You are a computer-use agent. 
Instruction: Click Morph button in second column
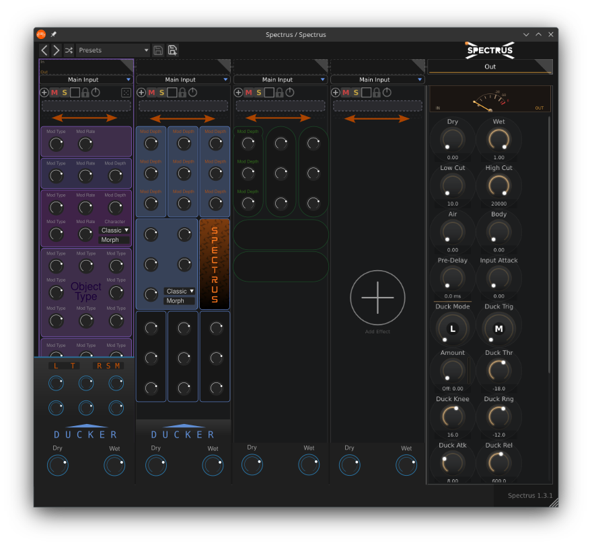click(180, 301)
